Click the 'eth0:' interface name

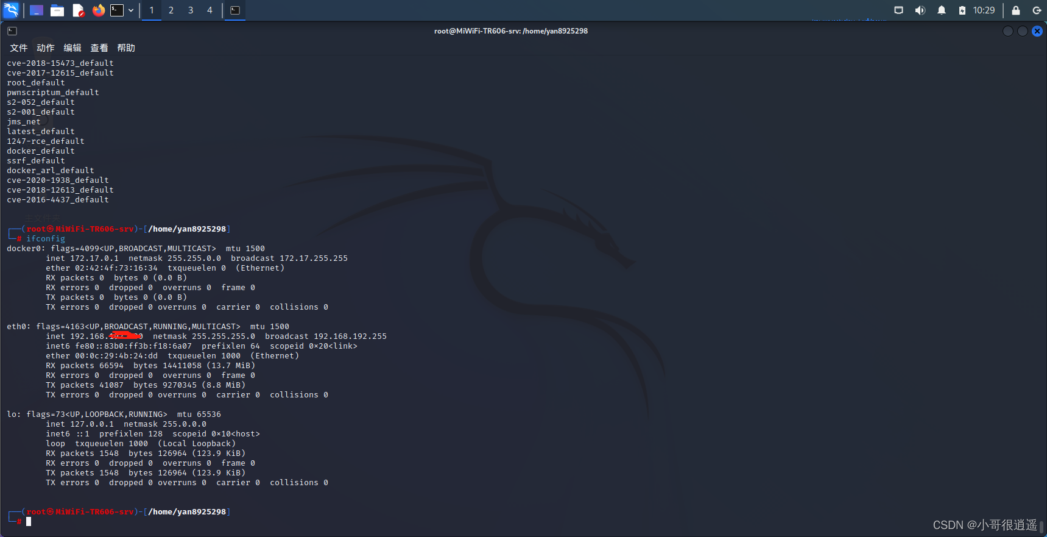[x=19, y=327]
